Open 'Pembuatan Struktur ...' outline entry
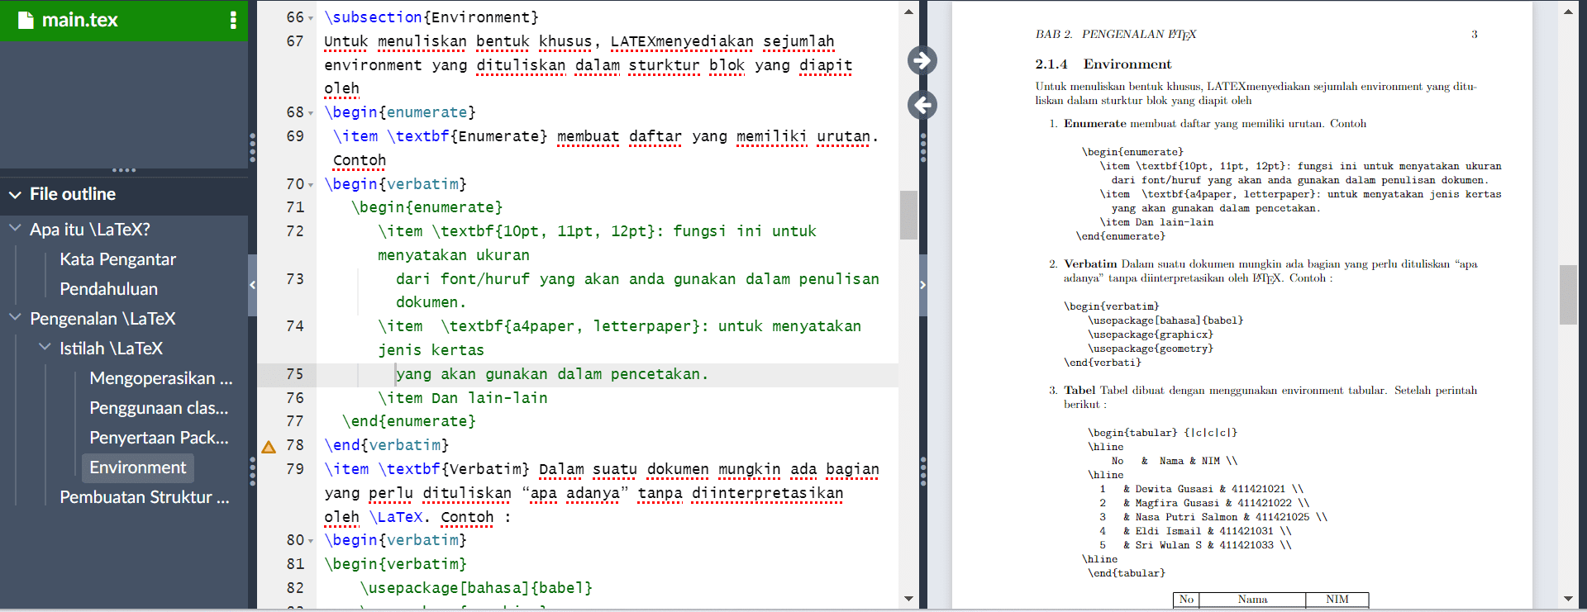The width and height of the screenshot is (1587, 612). [145, 497]
